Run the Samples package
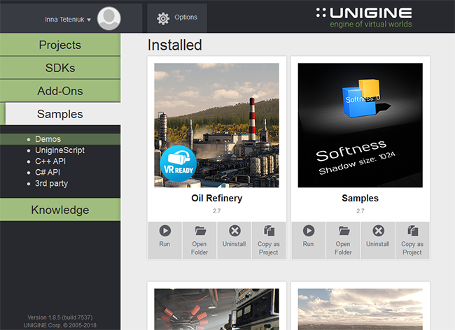 point(308,240)
